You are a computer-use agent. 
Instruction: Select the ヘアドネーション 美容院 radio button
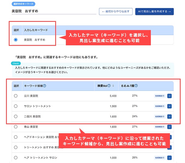coord(16,137)
